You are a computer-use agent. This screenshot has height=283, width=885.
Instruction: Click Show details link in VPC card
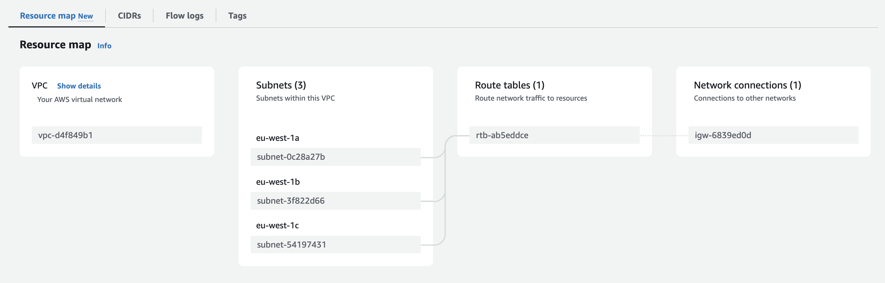(x=79, y=86)
